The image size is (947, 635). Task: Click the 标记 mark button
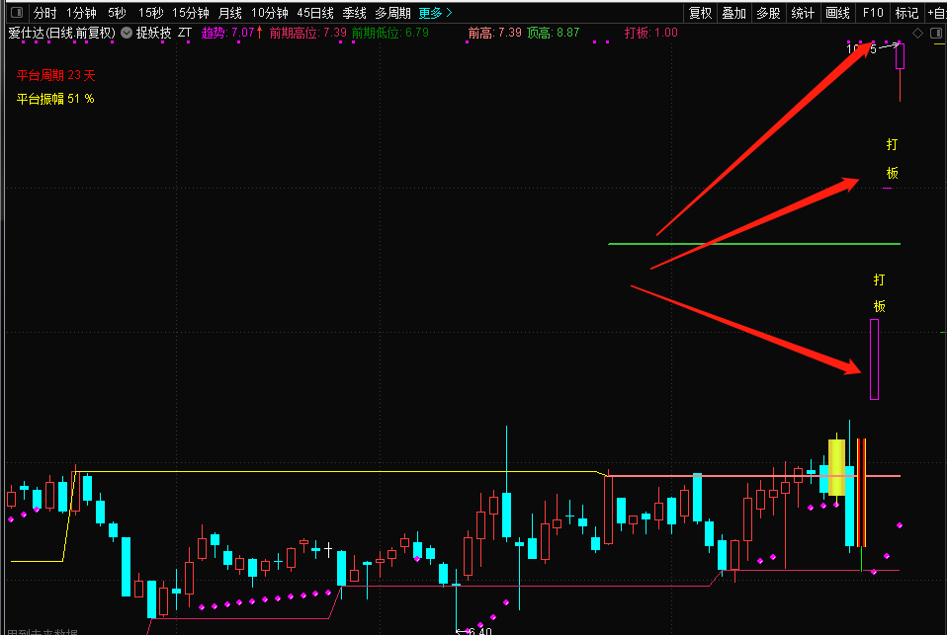(906, 13)
